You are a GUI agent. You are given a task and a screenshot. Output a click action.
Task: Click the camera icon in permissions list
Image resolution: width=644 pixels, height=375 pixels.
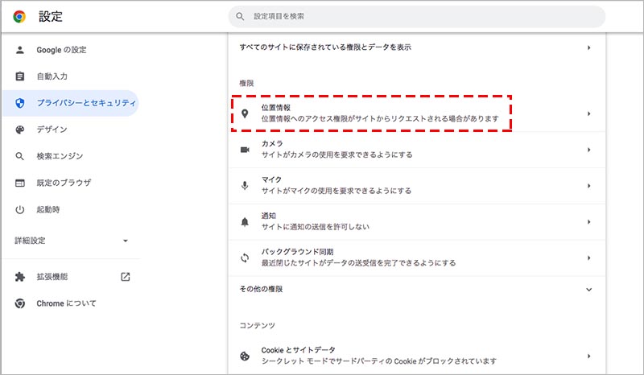245,150
